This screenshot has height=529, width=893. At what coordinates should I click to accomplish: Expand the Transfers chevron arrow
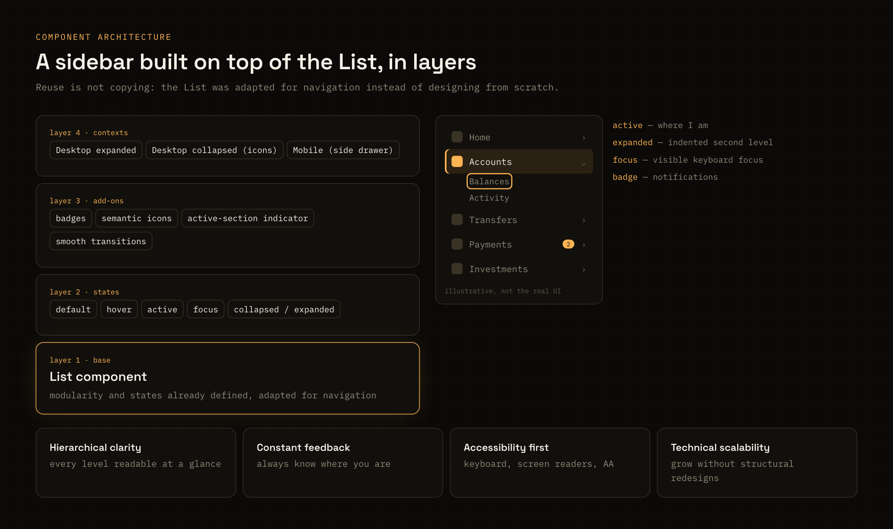[584, 220]
